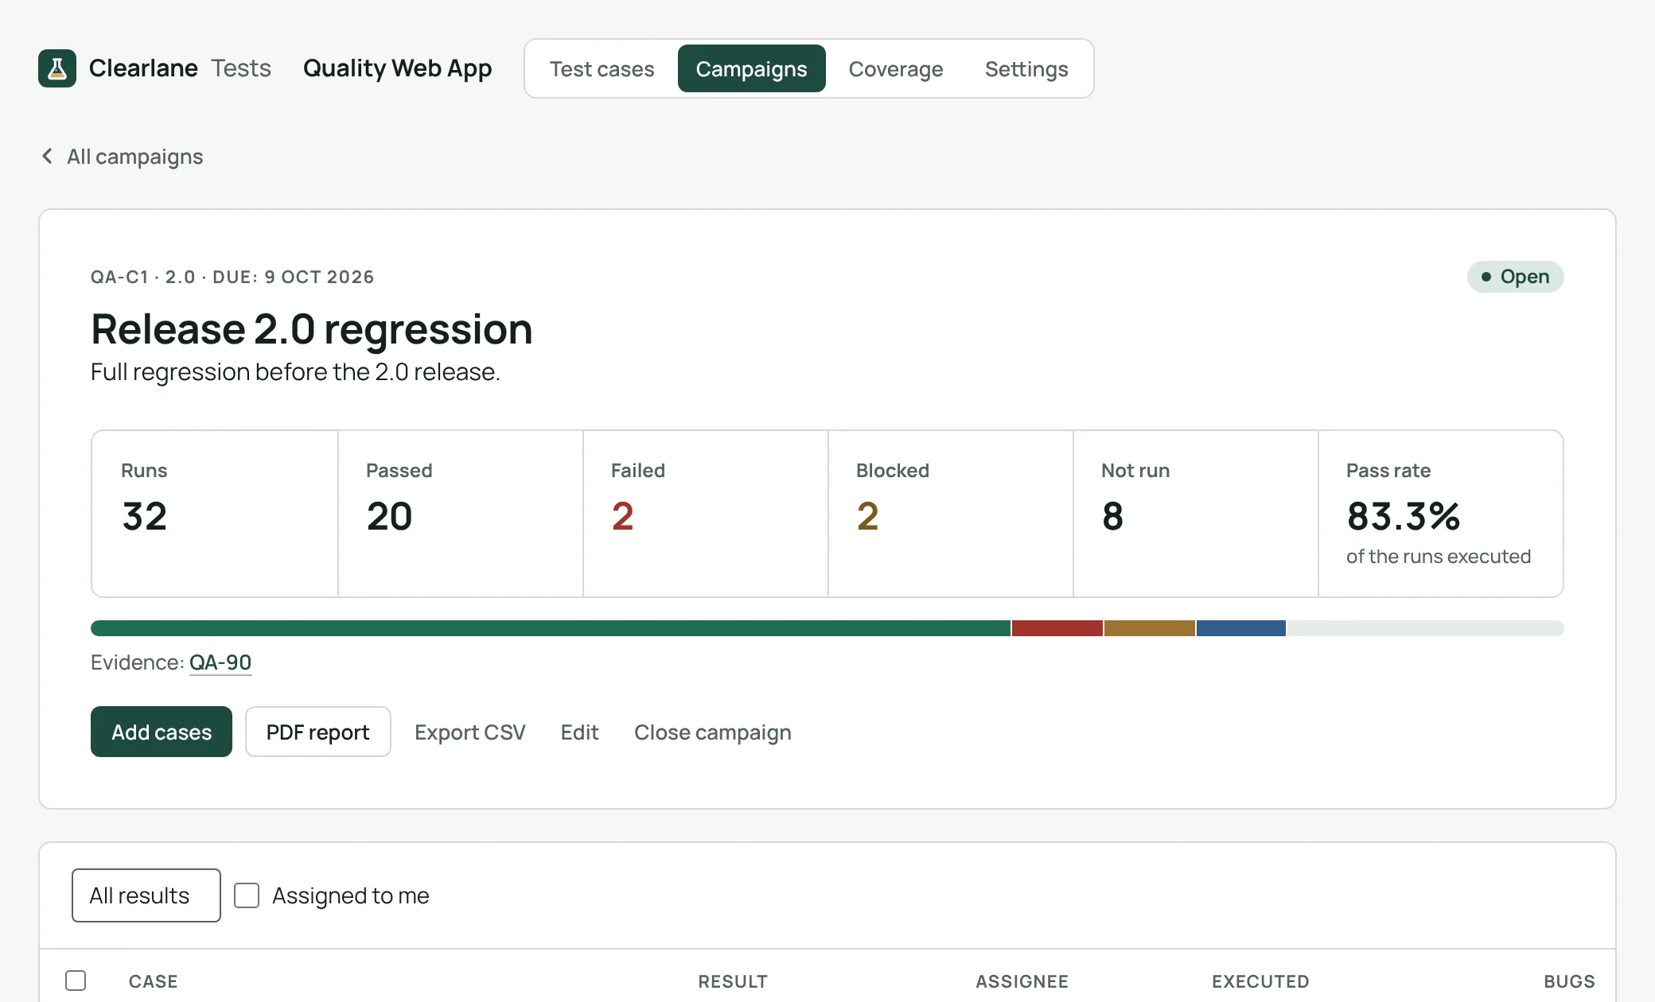
Task: Click the ASSIGNEE column header
Action: [x=1022, y=981]
